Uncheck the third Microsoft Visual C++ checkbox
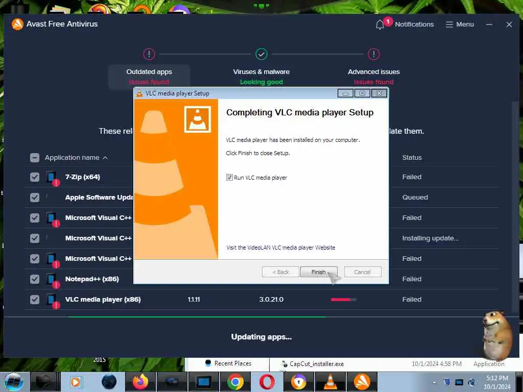Viewport: 523px width, 392px height. pos(35,259)
